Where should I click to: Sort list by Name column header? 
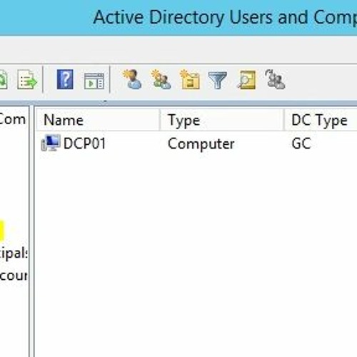point(98,120)
